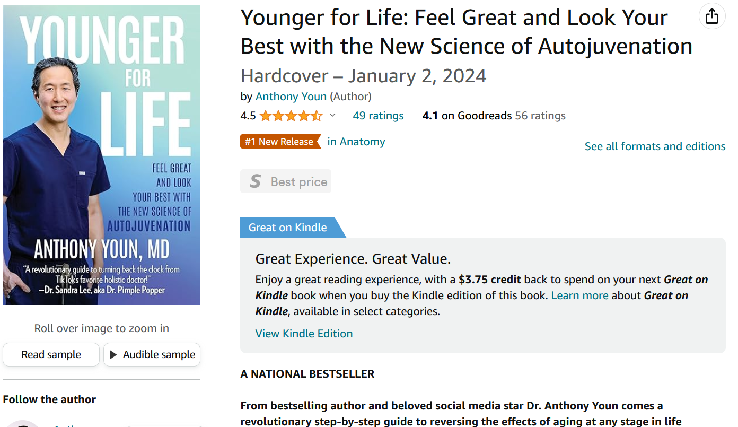The width and height of the screenshot is (738, 427).
Task: Open the Read sample button
Action: coord(51,355)
